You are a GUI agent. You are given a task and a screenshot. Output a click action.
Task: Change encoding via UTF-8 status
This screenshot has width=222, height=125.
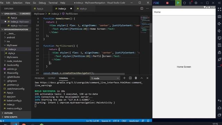116,121
